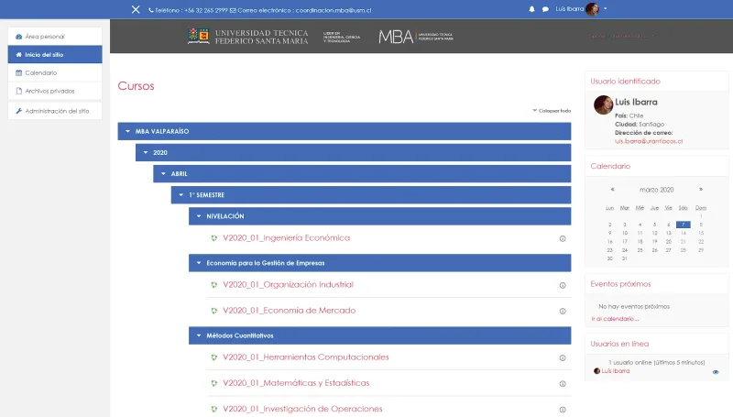
Task: Click course icon beside Investigación de Operaciones
Action: (x=214, y=409)
